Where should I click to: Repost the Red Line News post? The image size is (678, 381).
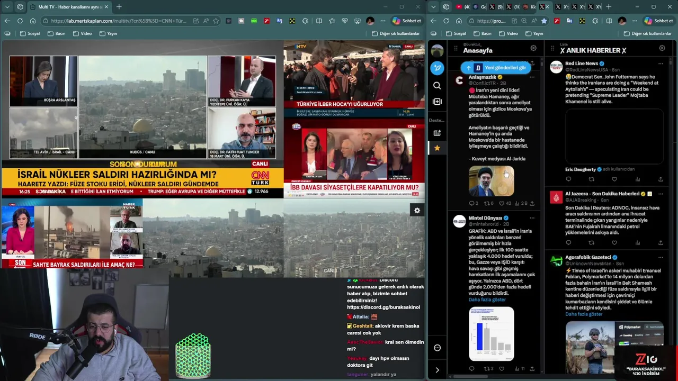591,179
